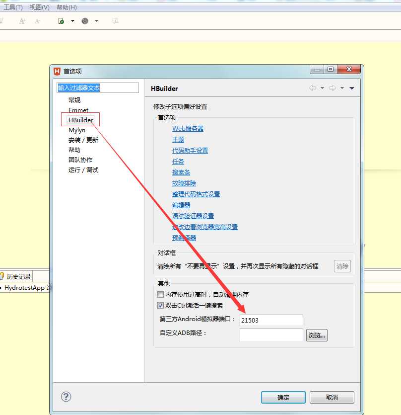Click the HBuilder logo in dialog title

click(57, 71)
